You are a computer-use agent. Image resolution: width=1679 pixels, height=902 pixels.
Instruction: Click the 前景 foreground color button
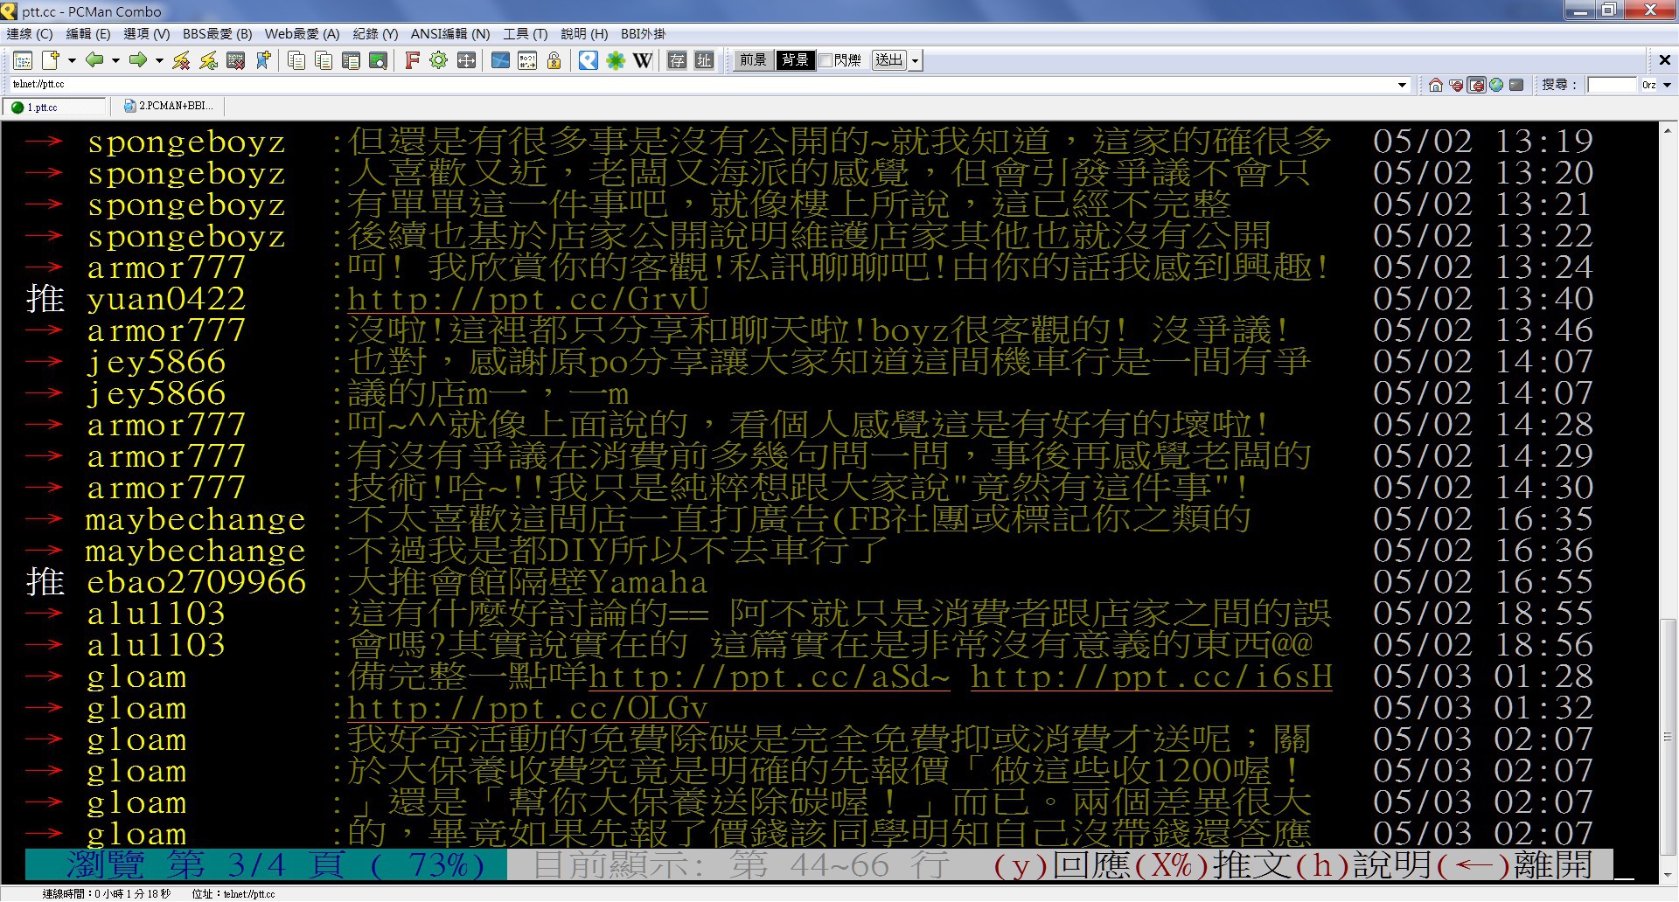click(753, 60)
